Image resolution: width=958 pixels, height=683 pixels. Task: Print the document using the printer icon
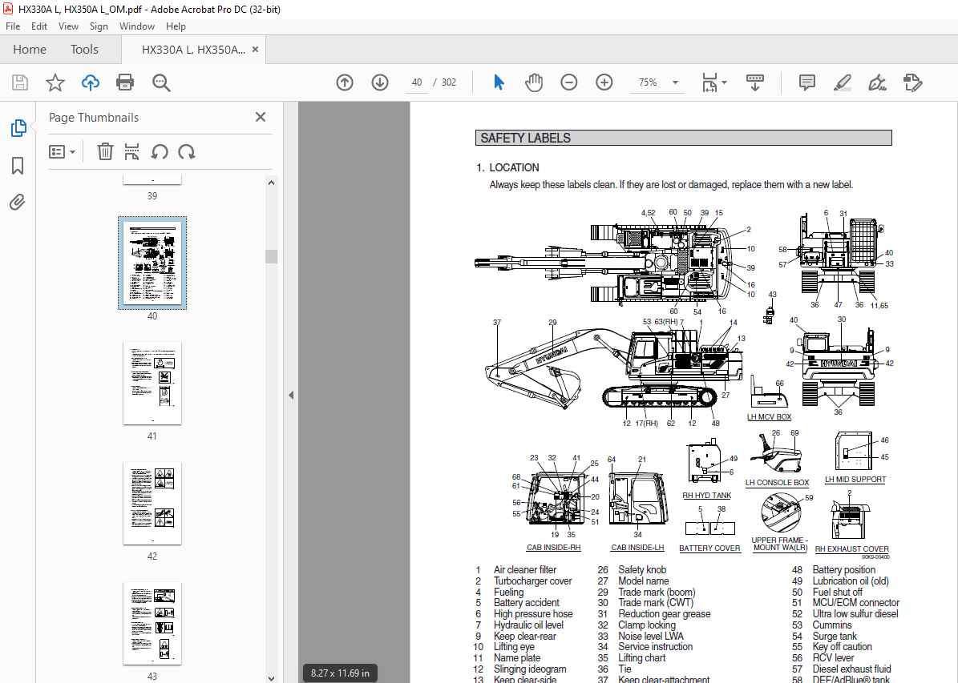125,82
